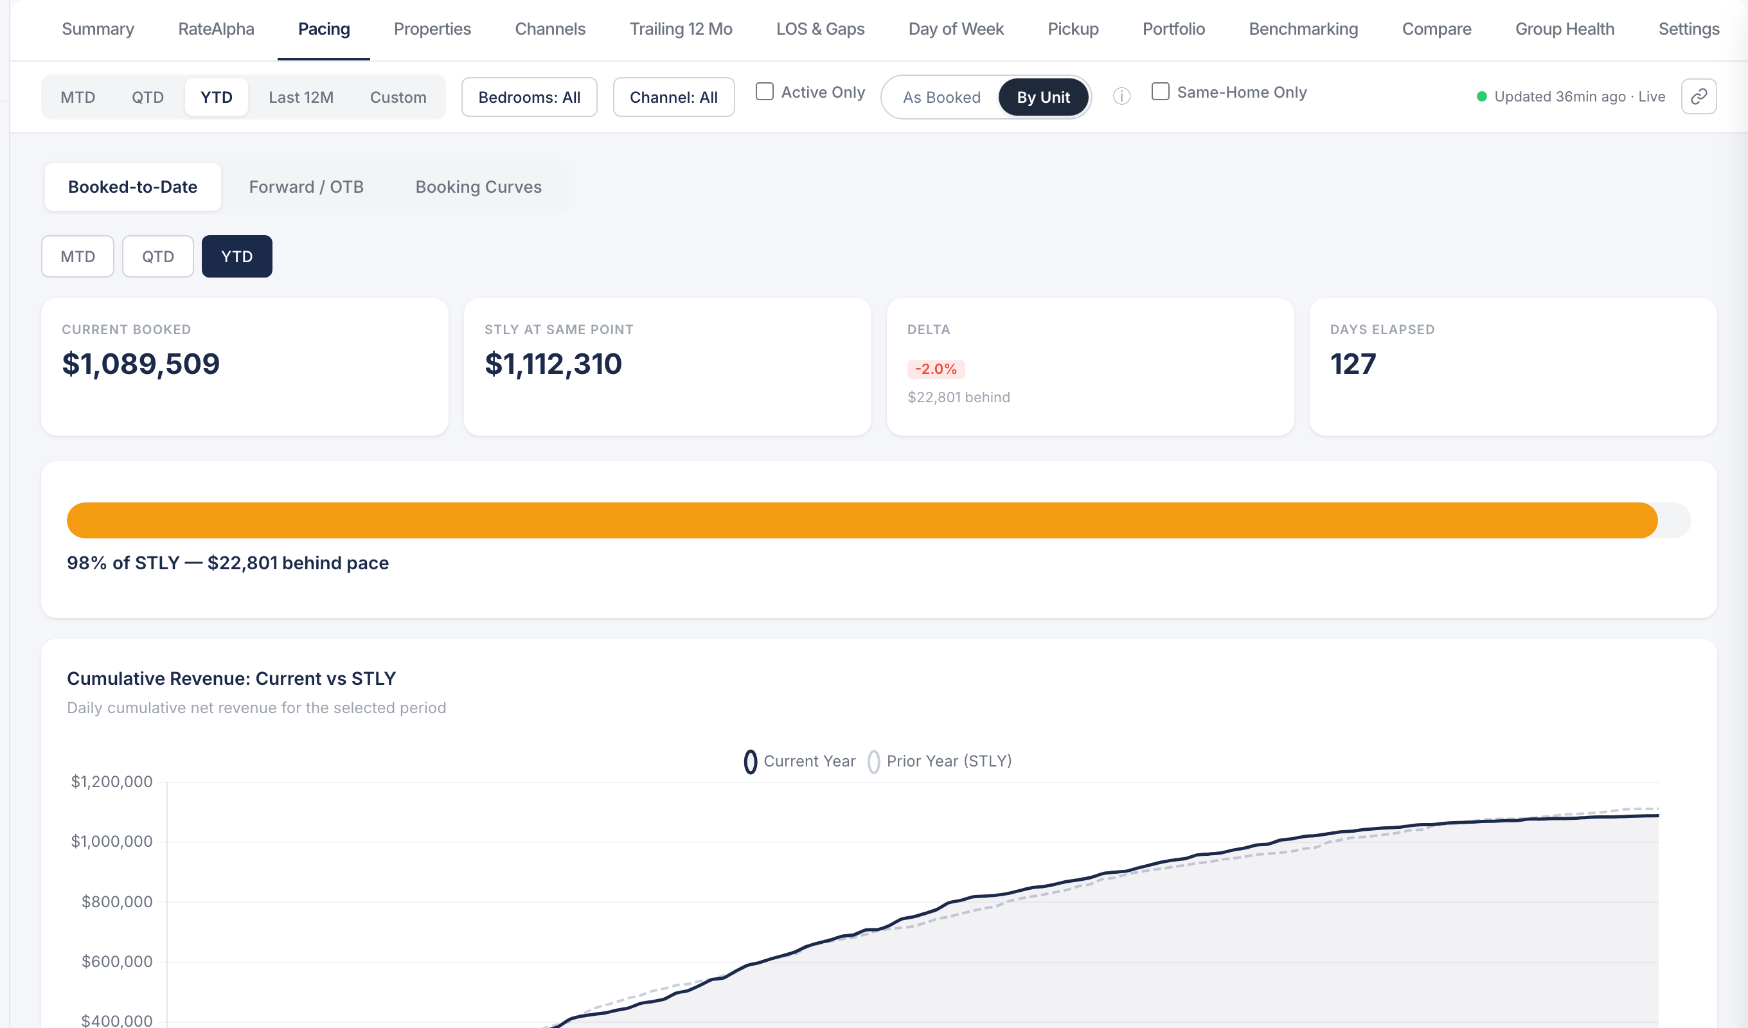Open the info icon beside By Unit
The height and width of the screenshot is (1028, 1748).
tap(1121, 96)
